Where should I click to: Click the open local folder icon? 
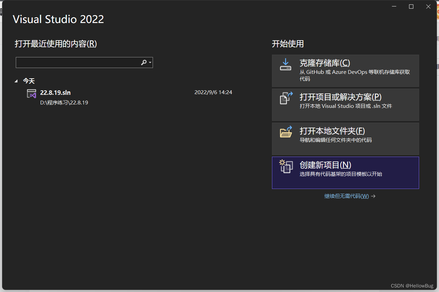[x=286, y=132]
